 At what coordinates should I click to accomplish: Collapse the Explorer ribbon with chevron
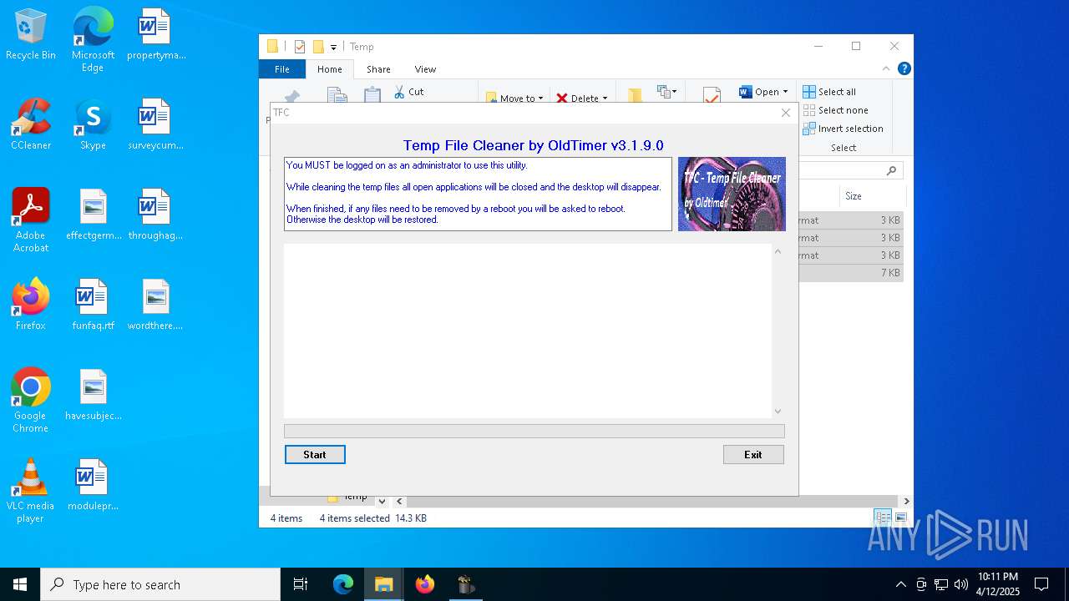tap(886, 69)
